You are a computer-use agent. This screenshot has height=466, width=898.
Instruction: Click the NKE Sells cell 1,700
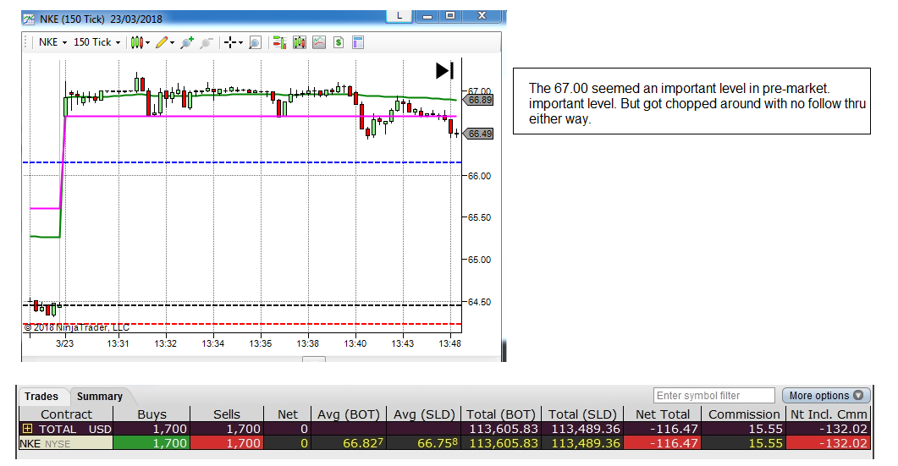coord(226,443)
